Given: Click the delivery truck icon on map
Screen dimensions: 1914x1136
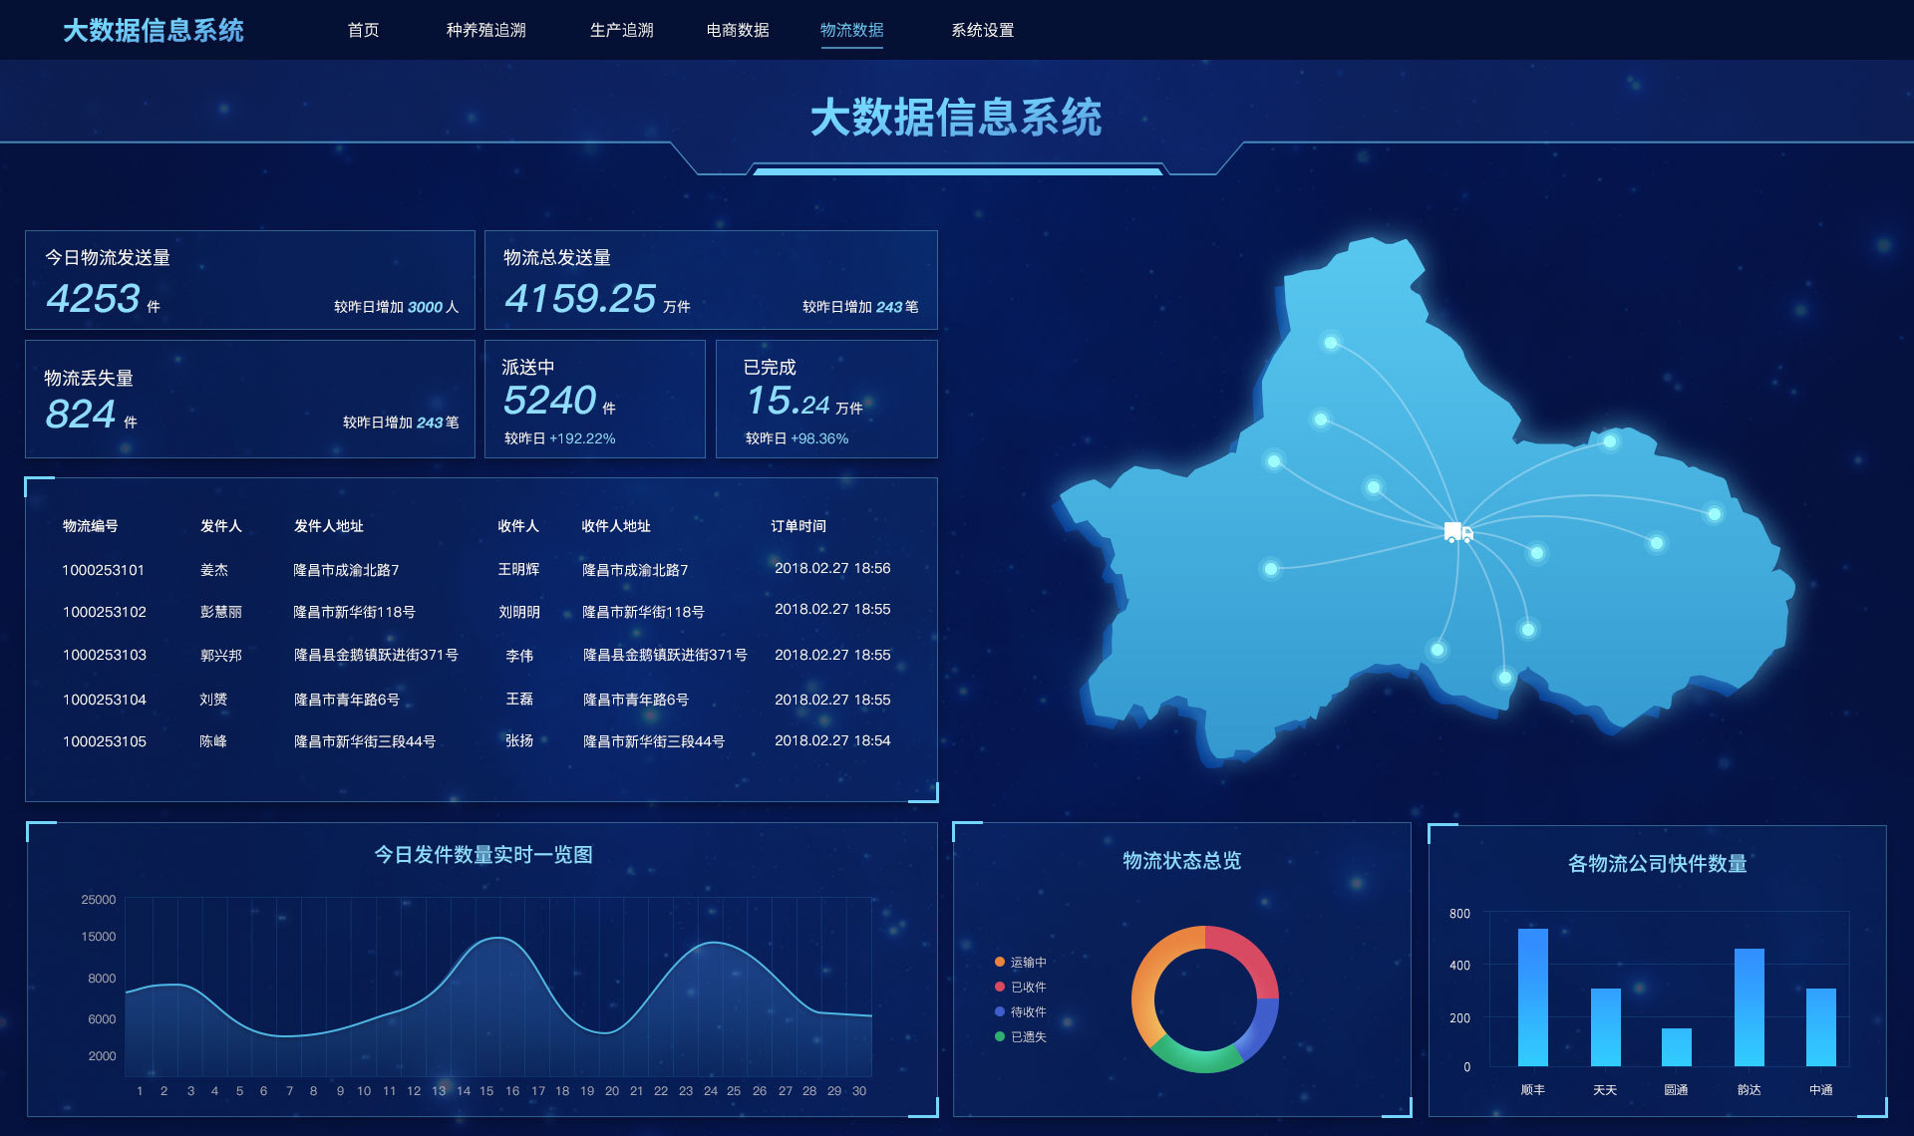Looking at the screenshot, I should (x=1457, y=532).
